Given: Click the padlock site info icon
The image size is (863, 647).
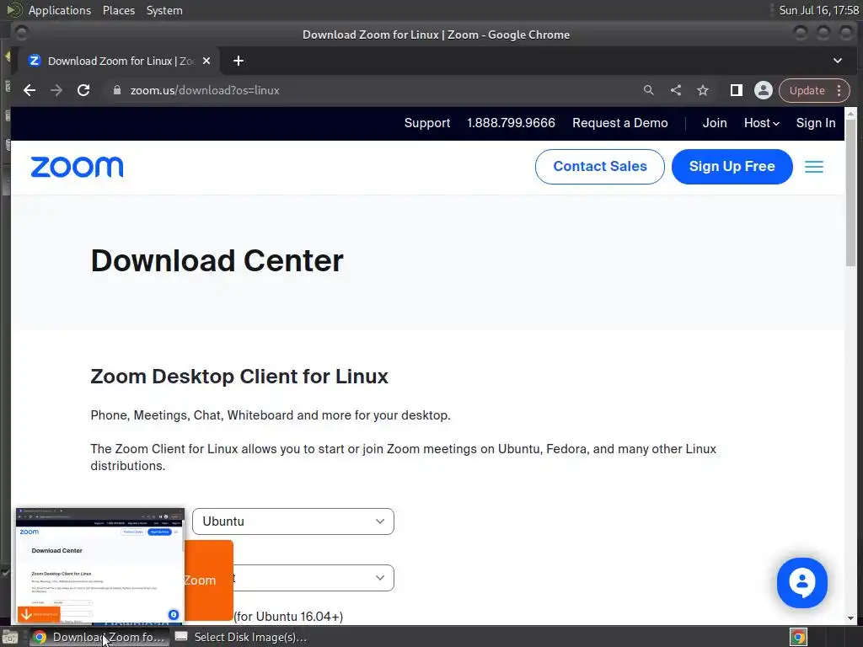Looking at the screenshot, I should 116,90.
